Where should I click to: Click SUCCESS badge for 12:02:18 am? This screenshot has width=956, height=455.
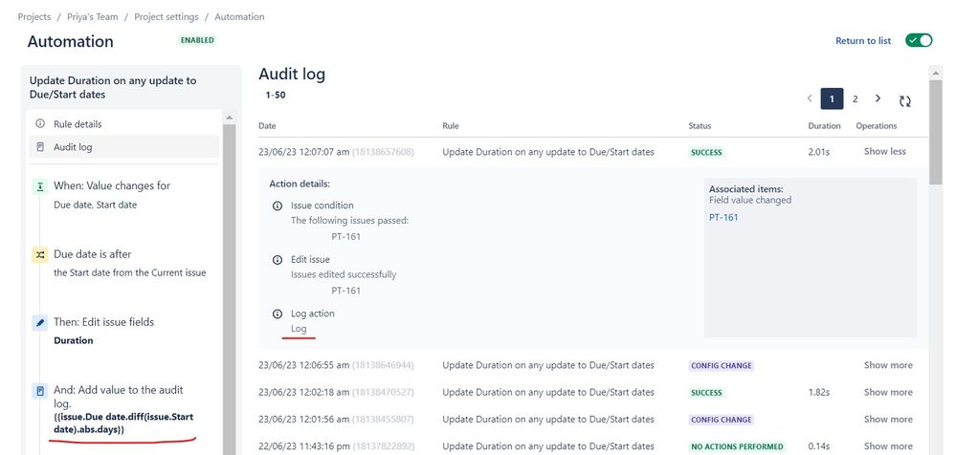pyautogui.click(x=706, y=392)
